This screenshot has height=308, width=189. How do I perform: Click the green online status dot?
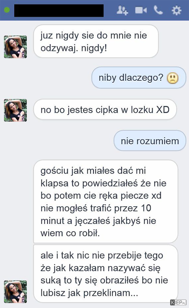(x=7, y=11)
